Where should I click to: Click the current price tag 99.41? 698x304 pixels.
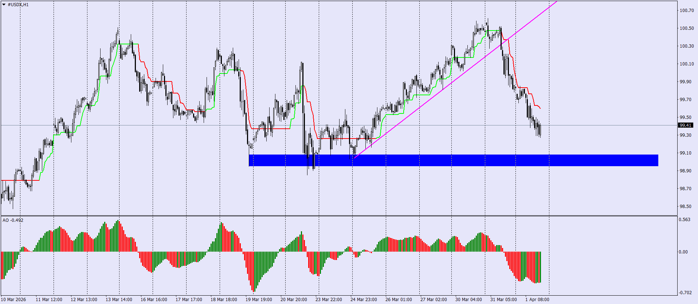tap(685, 125)
